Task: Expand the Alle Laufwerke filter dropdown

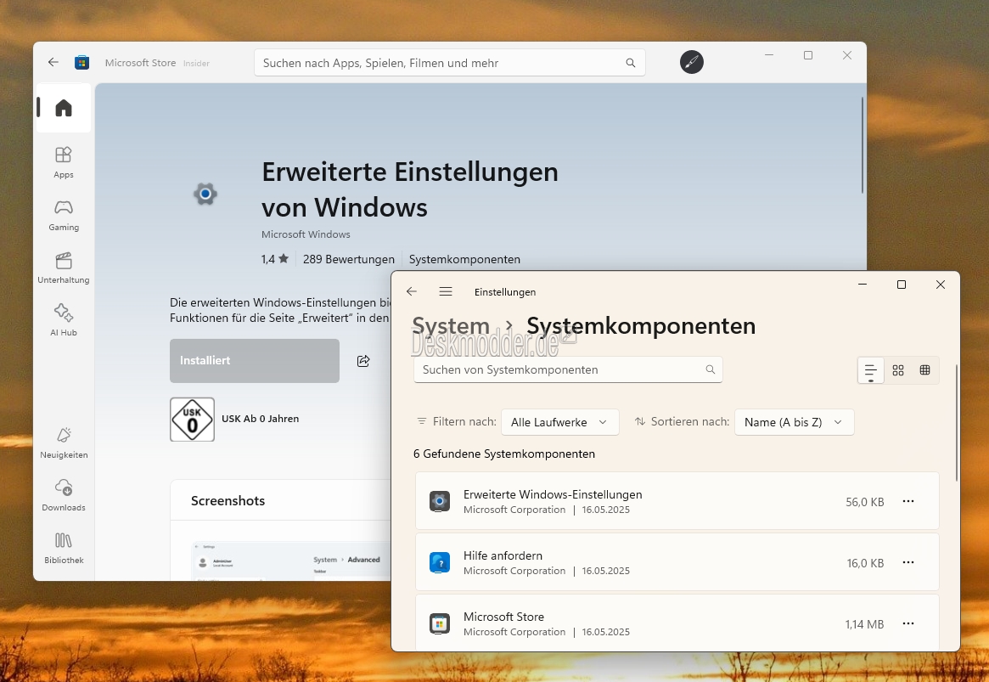Action: [x=560, y=422]
